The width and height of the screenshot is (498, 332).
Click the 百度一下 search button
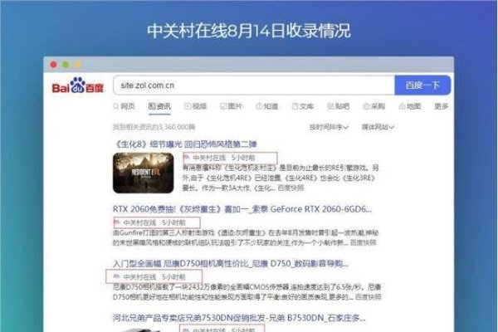coord(422,85)
